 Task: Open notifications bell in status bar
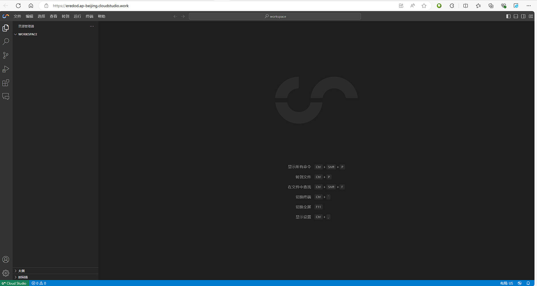pyautogui.click(x=528, y=283)
